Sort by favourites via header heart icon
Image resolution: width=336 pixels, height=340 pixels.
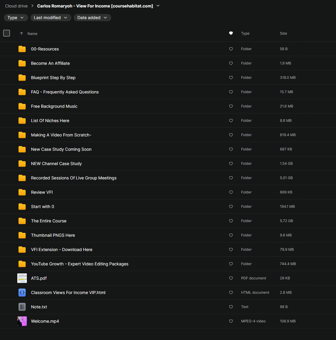point(231,33)
